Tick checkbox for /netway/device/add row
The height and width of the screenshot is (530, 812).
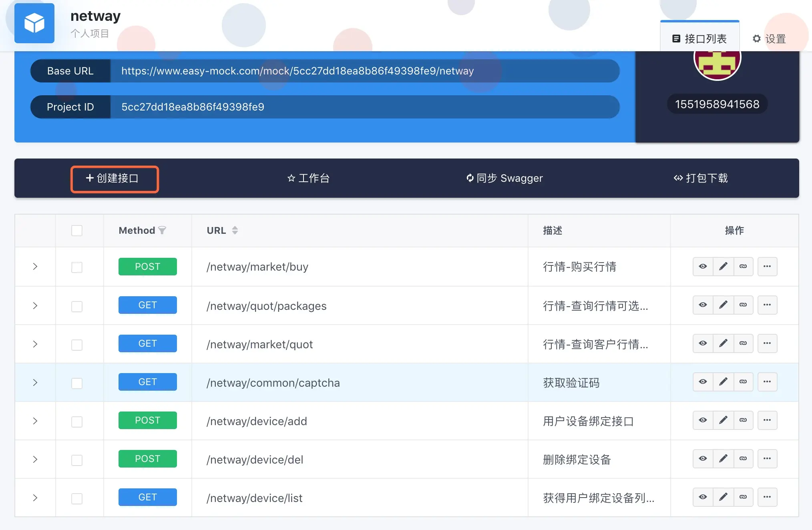(x=77, y=422)
